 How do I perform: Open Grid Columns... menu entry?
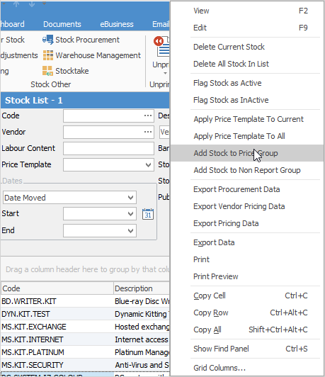tap(247, 368)
